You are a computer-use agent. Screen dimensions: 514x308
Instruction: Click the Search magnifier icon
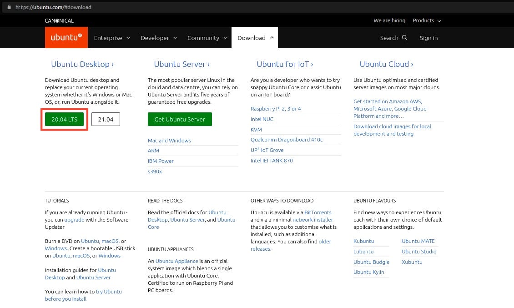pos(404,38)
